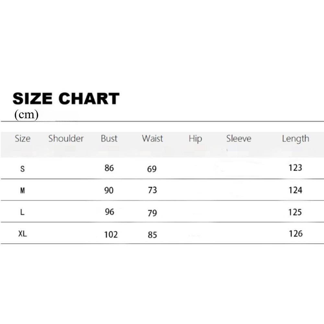Click the (cm) unit label
This screenshot has height=324, width=324.
pyautogui.click(x=26, y=115)
